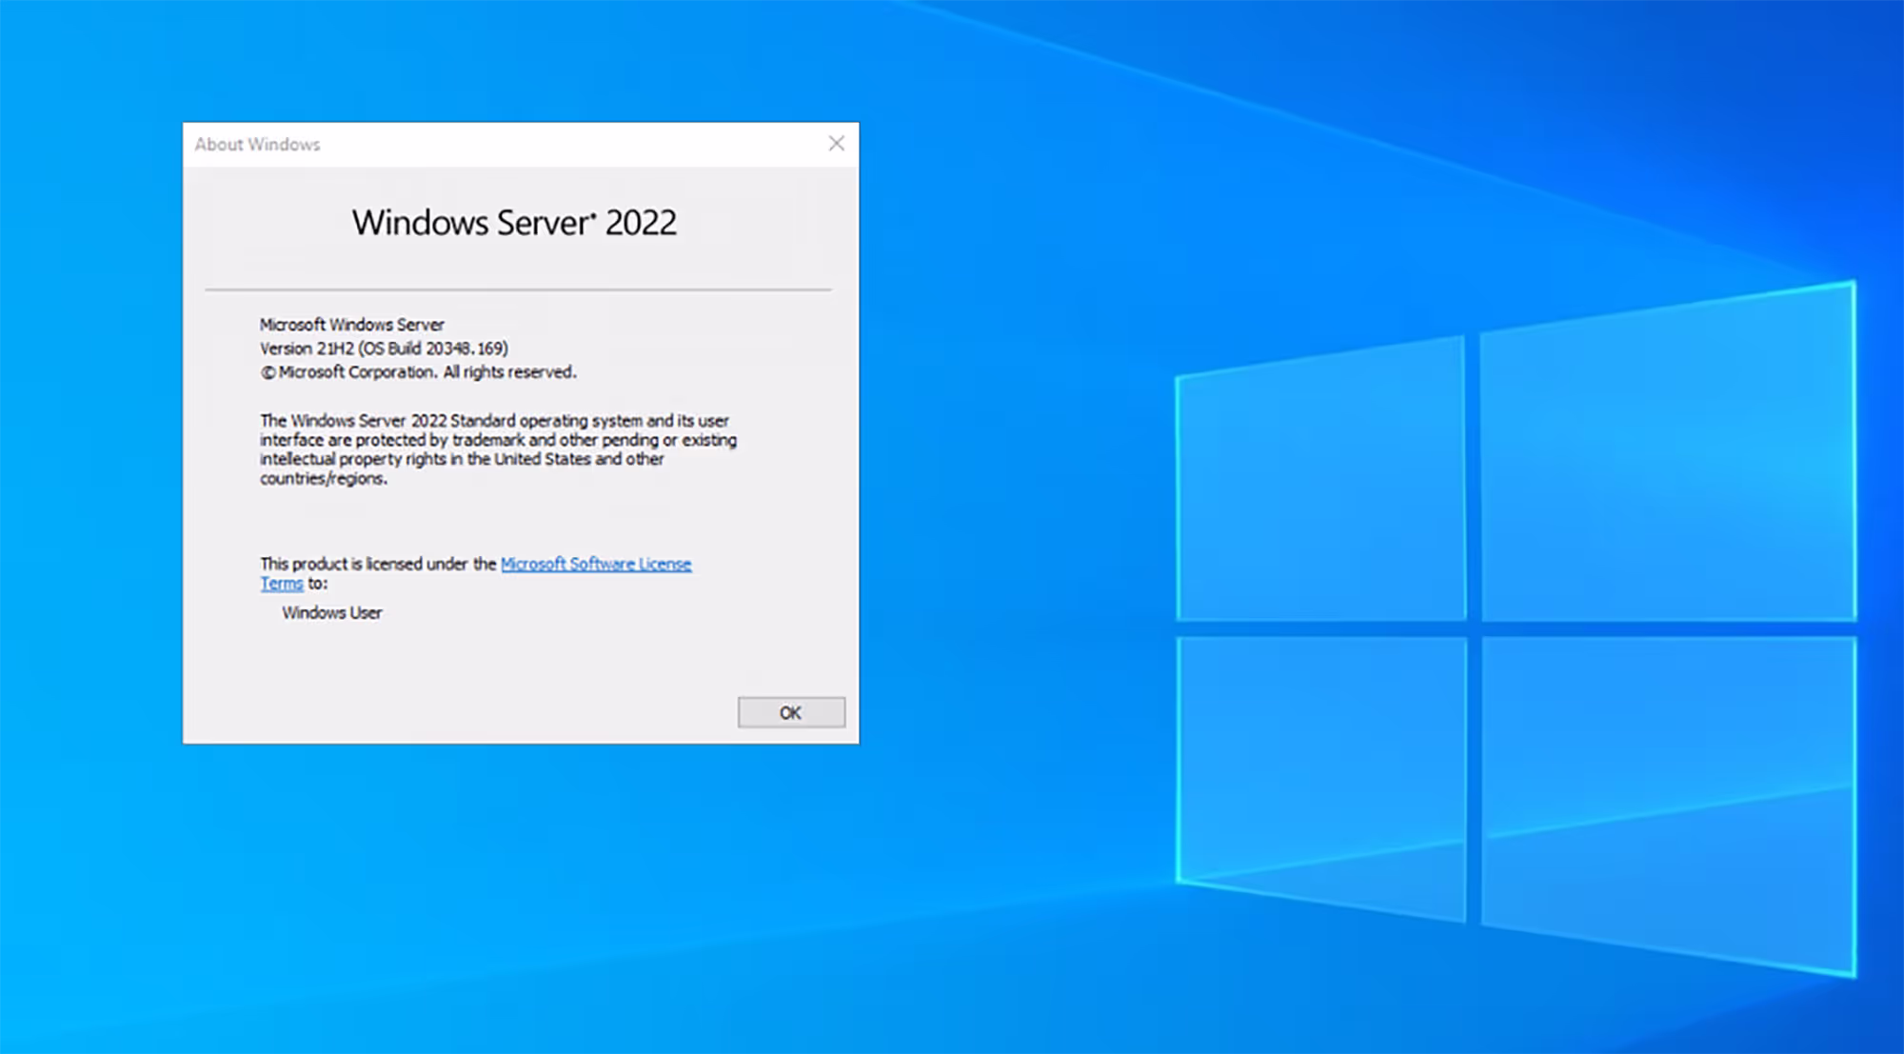Click the intellectual property rights text line

click(x=462, y=459)
